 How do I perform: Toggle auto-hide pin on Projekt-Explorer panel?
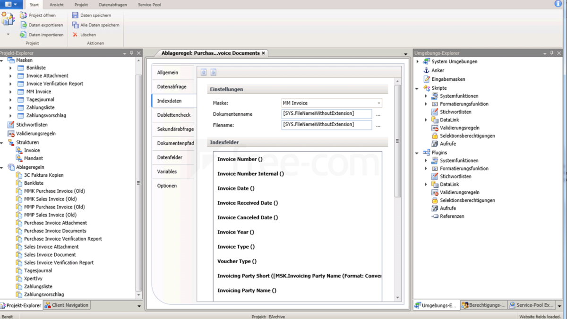(x=131, y=52)
